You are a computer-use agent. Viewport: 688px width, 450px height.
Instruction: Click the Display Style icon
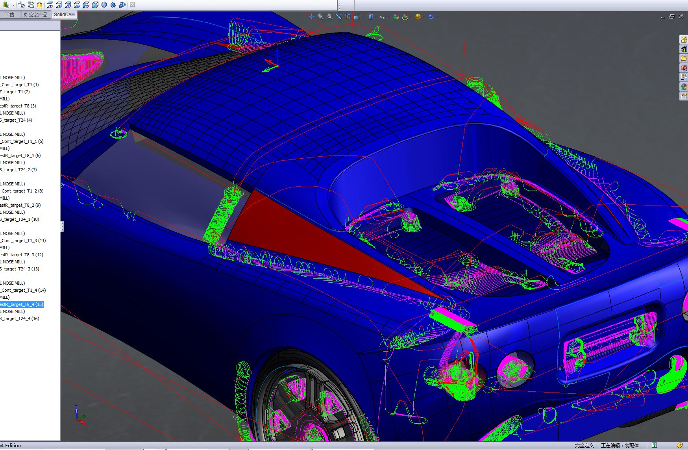click(x=371, y=17)
